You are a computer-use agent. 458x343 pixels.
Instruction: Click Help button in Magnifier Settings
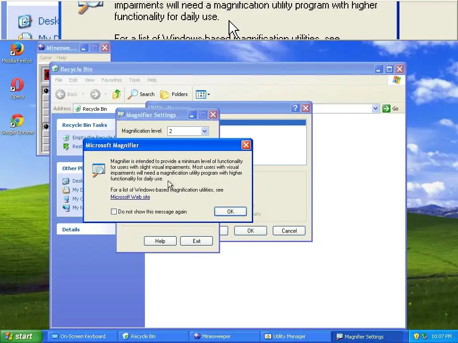[160, 241]
